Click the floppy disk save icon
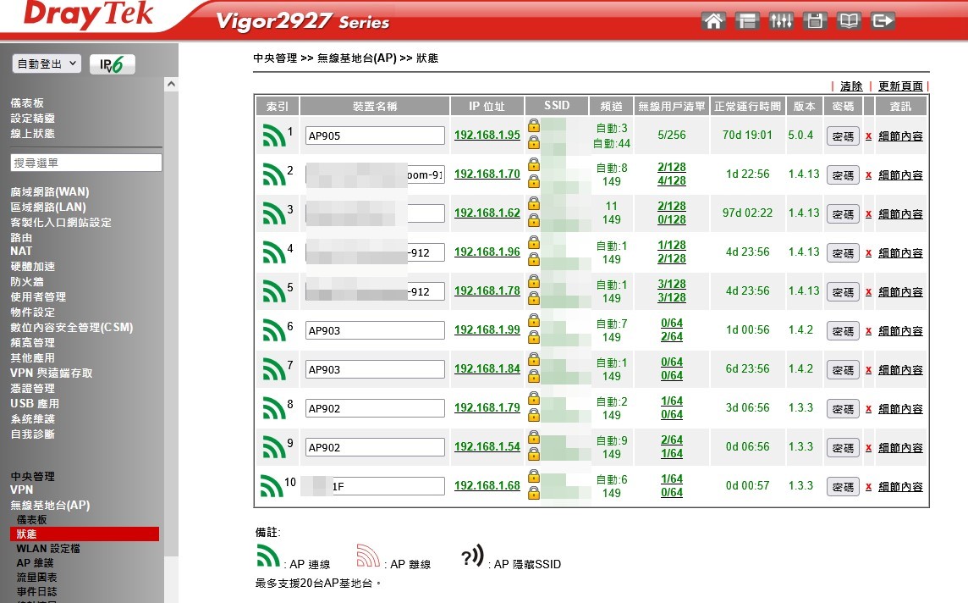Image resolution: width=968 pixels, height=603 pixels. tap(815, 21)
